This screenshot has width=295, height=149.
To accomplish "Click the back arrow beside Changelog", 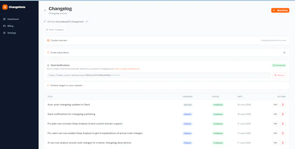I will click(45, 10).
